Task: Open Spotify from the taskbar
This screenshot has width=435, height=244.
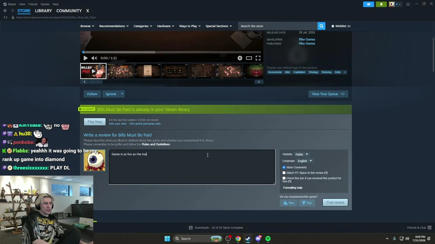Action: [268, 239]
